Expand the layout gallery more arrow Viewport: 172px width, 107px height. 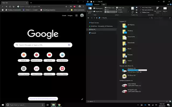(128, 12)
